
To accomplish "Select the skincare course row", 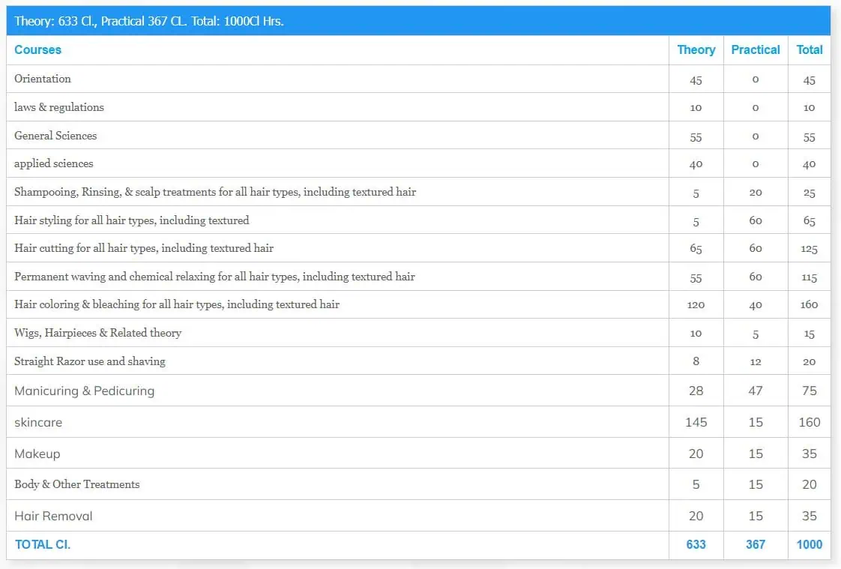I will (38, 422).
